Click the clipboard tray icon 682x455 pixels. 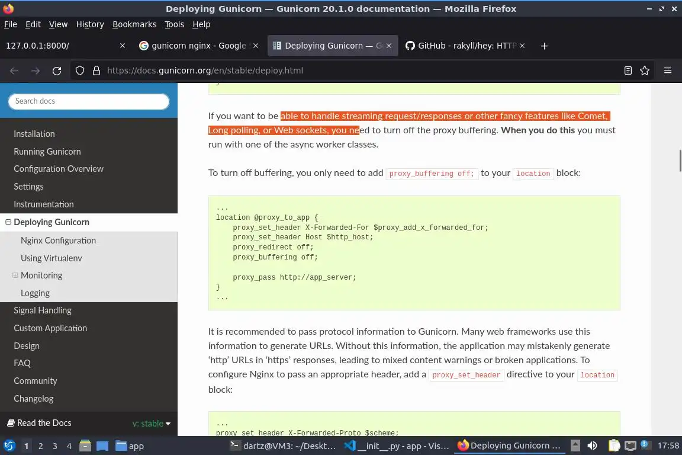[614, 446]
